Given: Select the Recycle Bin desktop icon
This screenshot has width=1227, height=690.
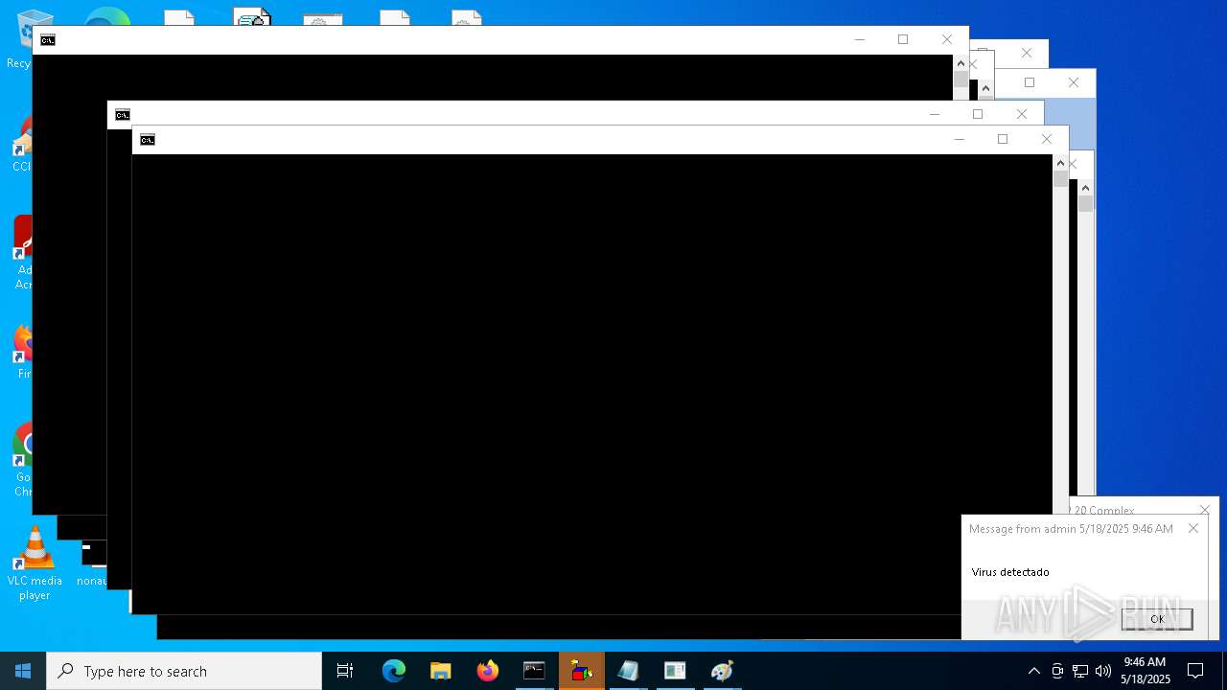Looking at the screenshot, I should coord(19,38).
